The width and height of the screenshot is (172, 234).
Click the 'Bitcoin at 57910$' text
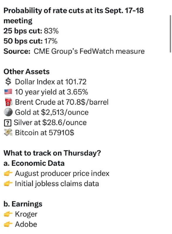[45, 133]
